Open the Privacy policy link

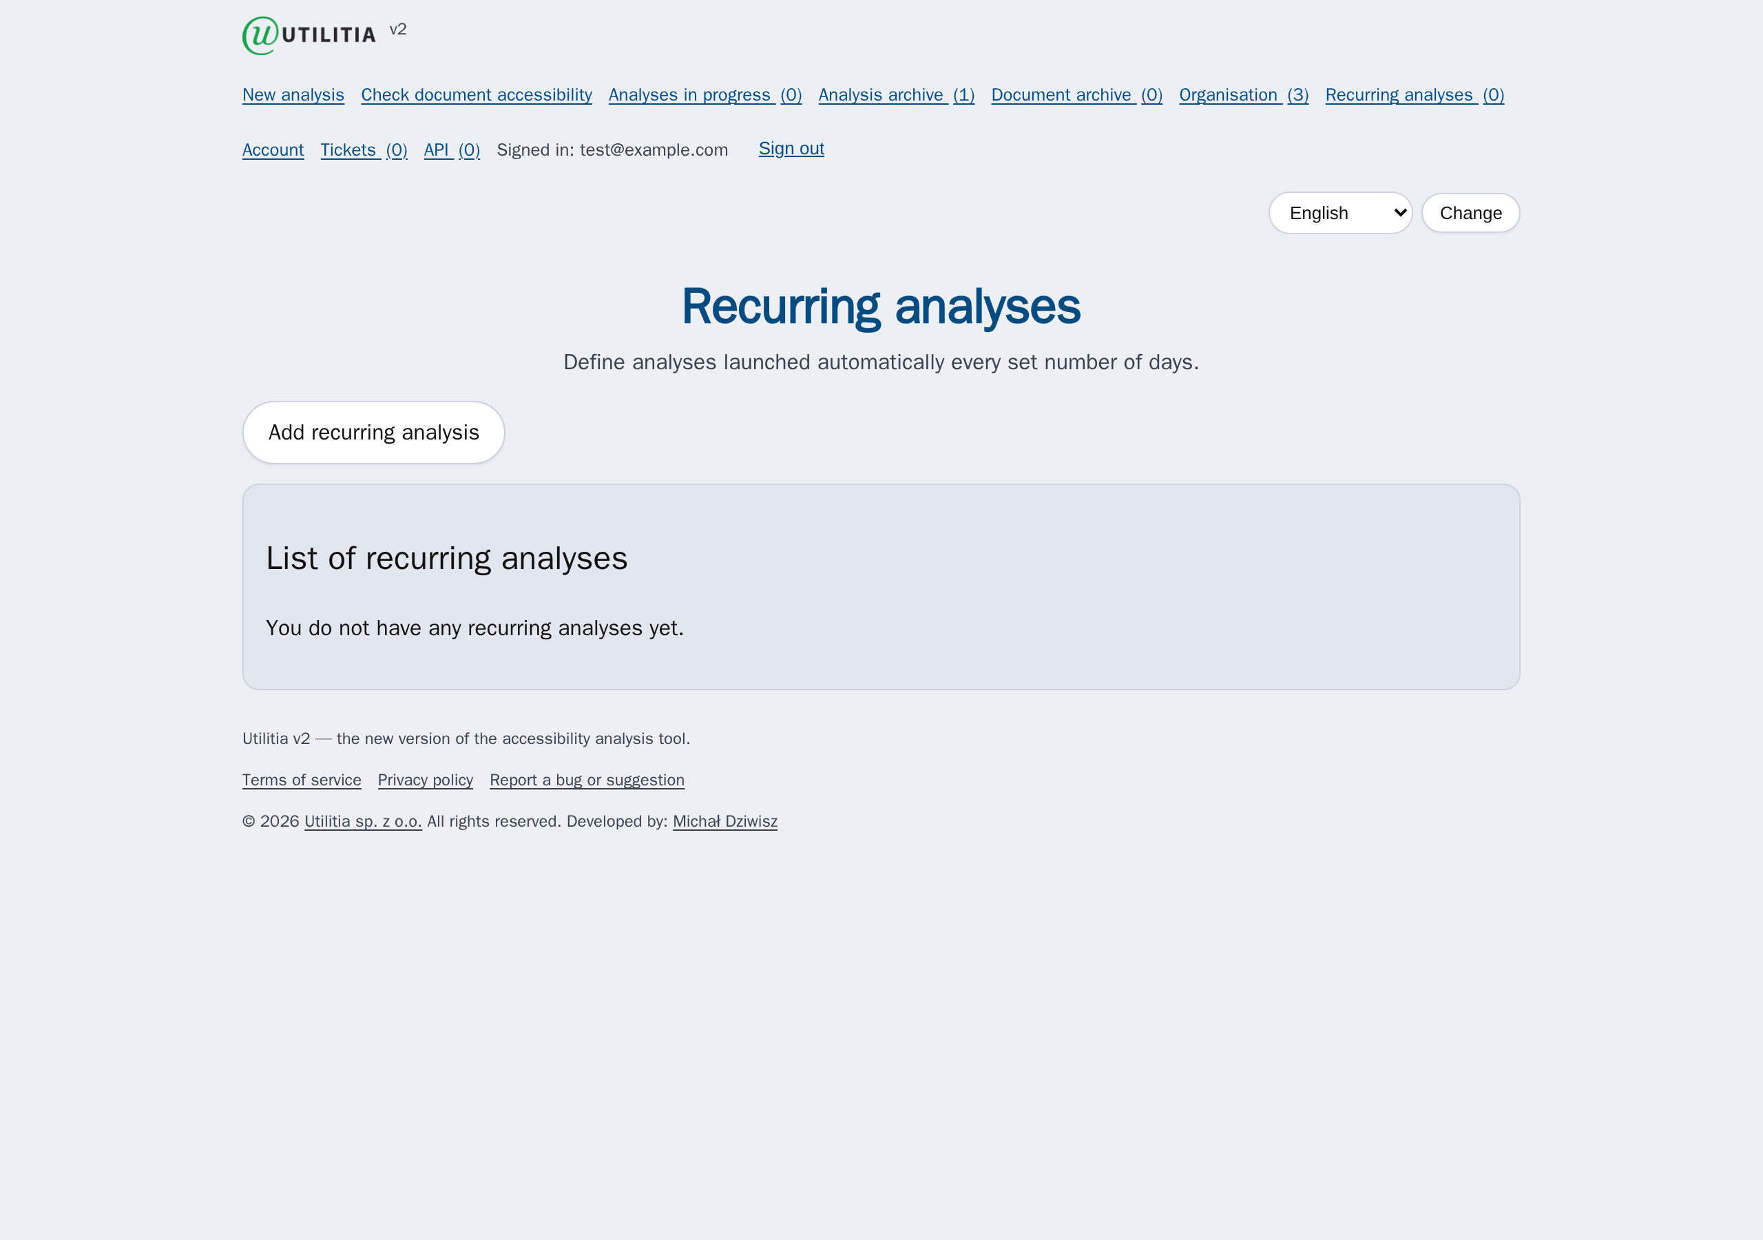426,780
